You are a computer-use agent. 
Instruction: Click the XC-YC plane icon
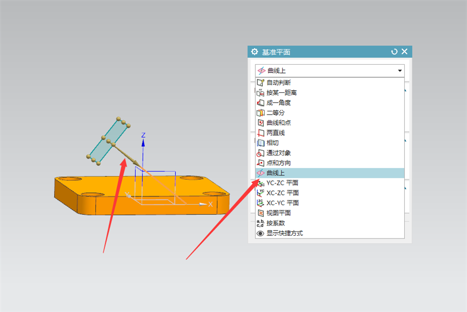point(260,203)
